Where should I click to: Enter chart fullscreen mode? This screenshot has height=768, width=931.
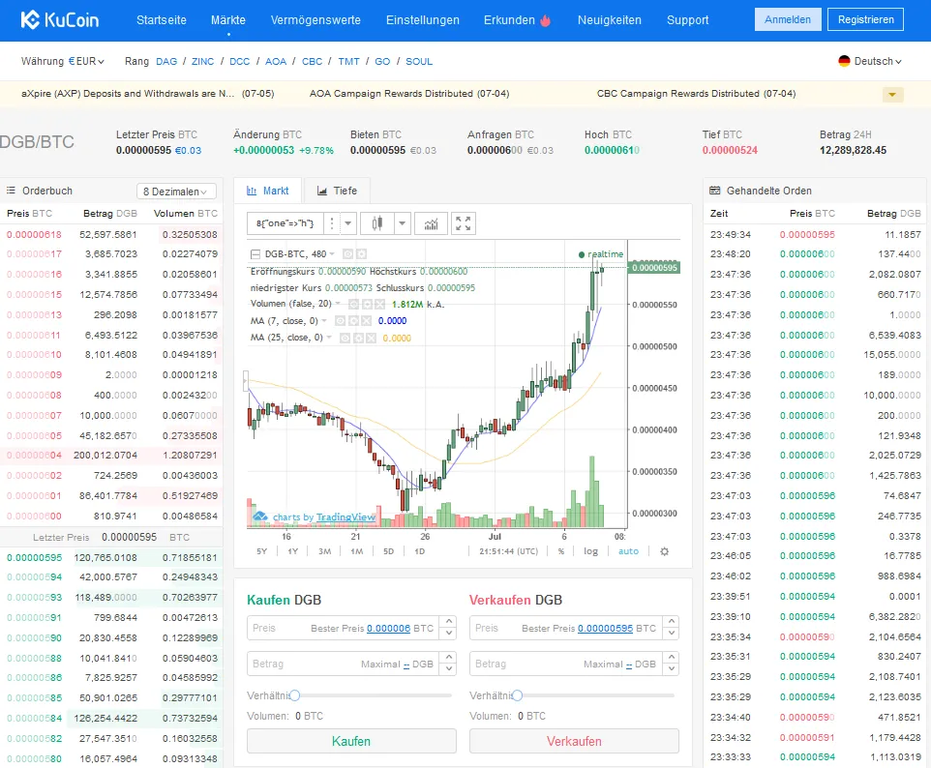click(464, 223)
